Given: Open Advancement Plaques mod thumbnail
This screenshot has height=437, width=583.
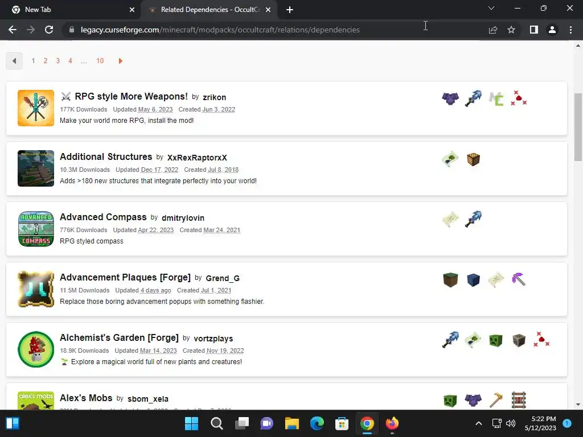Looking at the screenshot, I should (x=36, y=289).
